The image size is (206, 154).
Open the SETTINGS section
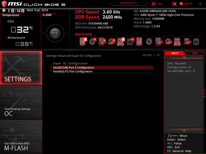21,68
